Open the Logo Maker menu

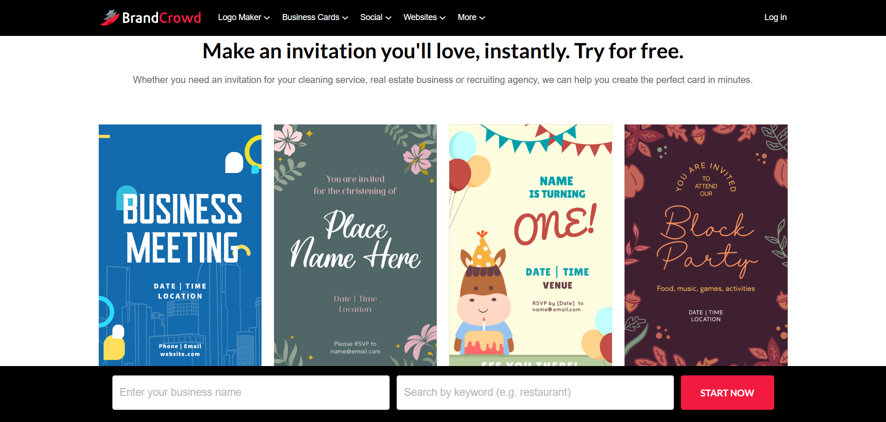click(x=244, y=17)
